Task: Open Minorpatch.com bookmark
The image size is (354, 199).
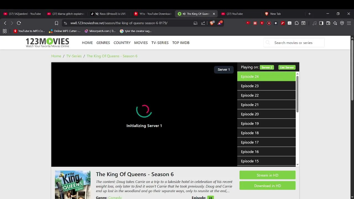Action: click(x=100, y=31)
